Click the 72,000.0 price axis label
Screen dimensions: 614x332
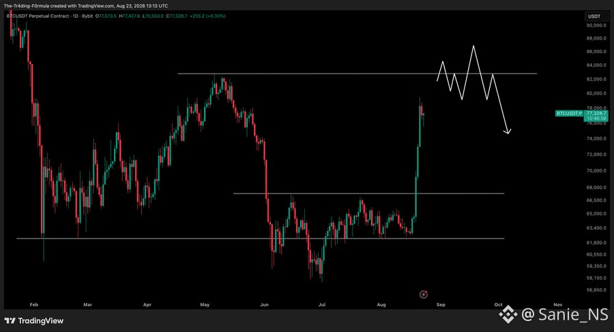click(596, 155)
